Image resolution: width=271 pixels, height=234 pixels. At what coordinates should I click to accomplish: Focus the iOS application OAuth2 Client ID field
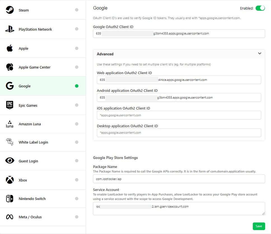coord(179,115)
